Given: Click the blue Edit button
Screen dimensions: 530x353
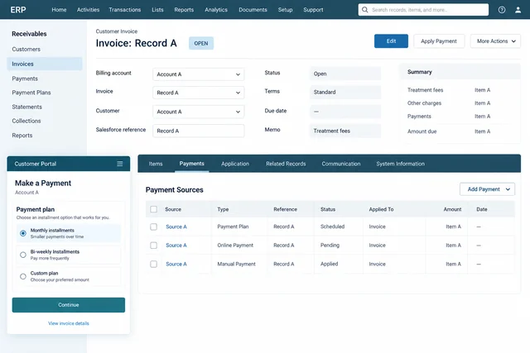Looking at the screenshot, I should pos(391,41).
